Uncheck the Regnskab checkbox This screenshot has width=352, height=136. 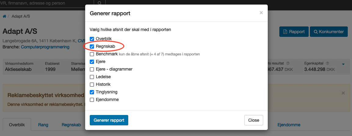coord(92,47)
